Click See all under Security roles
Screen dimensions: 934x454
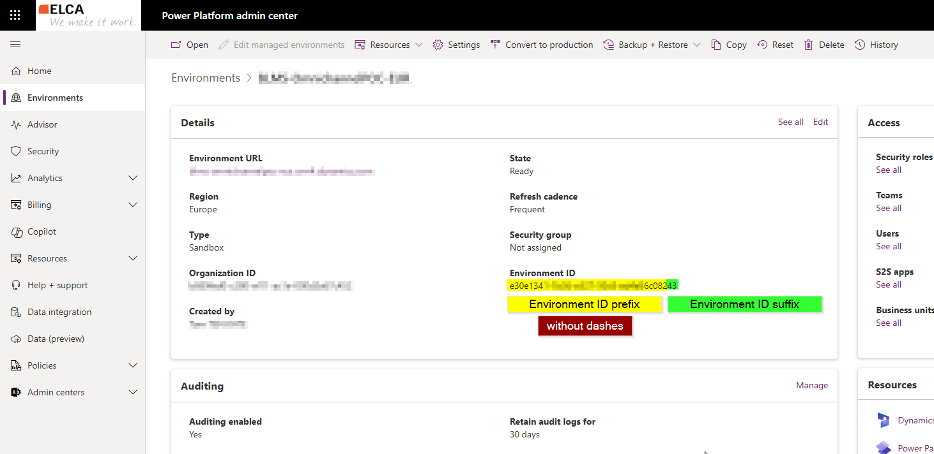[889, 170]
